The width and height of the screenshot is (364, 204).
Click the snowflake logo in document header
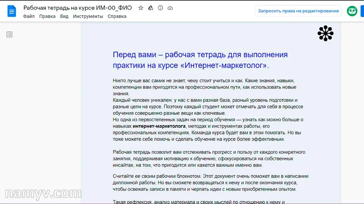click(325, 33)
